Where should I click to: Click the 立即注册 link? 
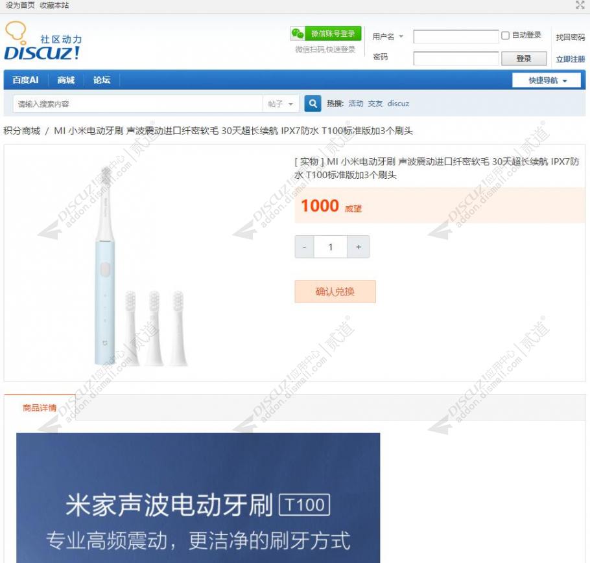(570, 59)
